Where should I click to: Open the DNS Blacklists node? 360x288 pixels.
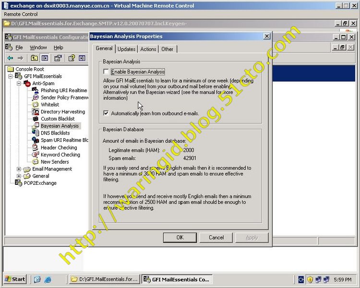[55, 133]
